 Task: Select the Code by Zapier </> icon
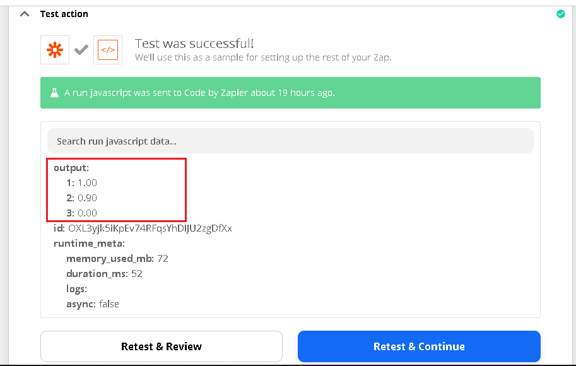108,50
